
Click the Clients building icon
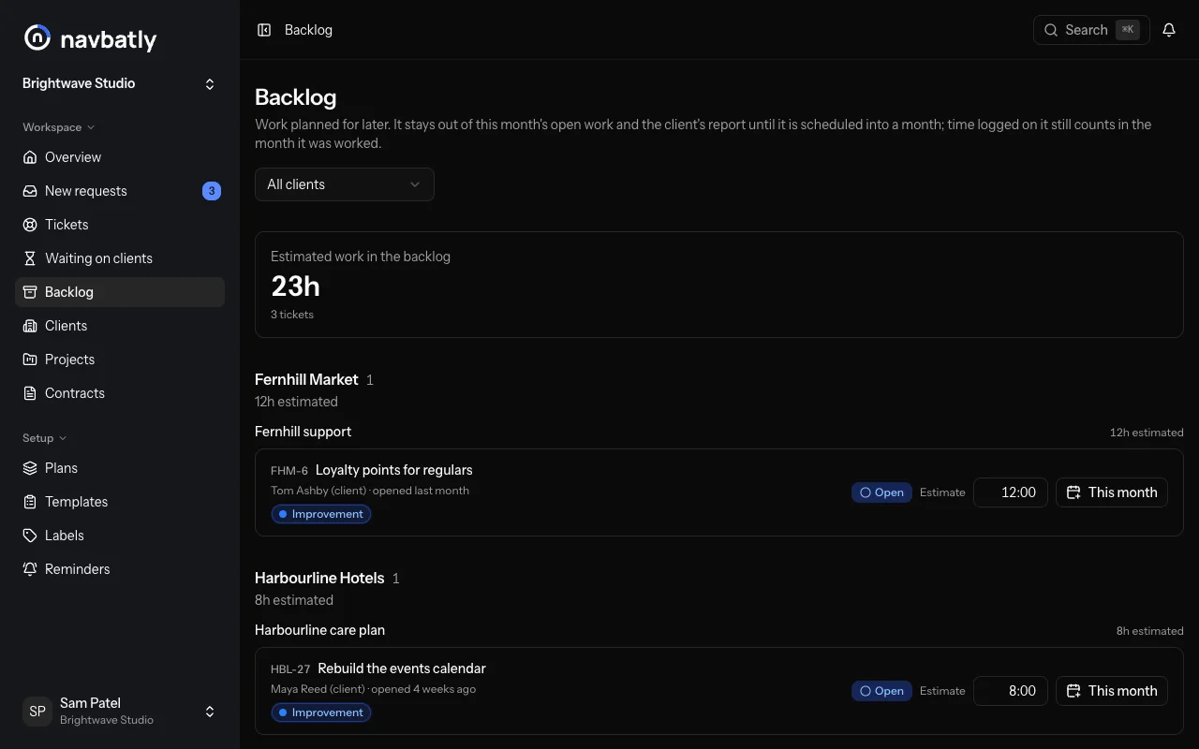pyautogui.click(x=30, y=326)
